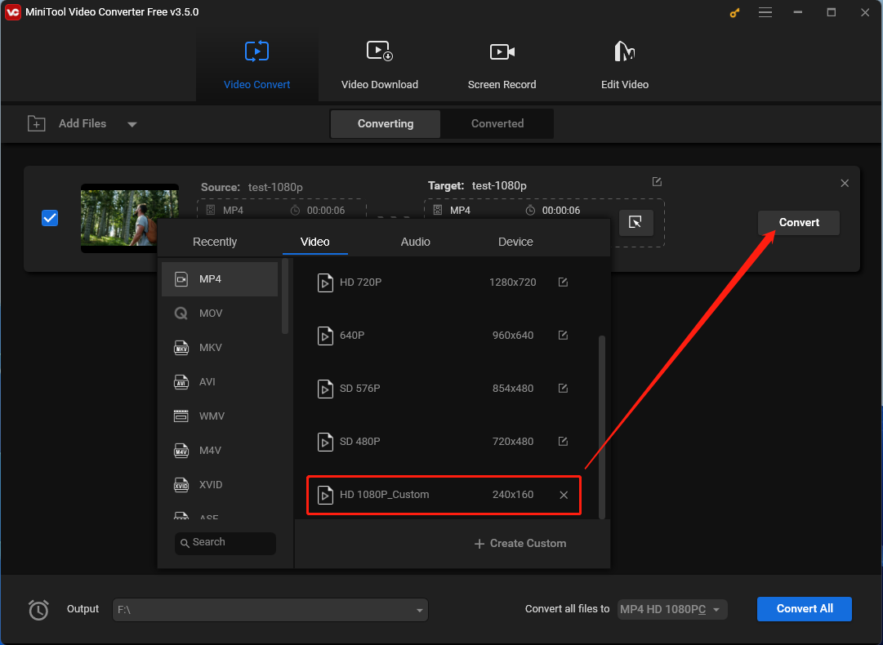Click the MiniTool app logo icon
This screenshot has width=883, height=645.
(12, 11)
